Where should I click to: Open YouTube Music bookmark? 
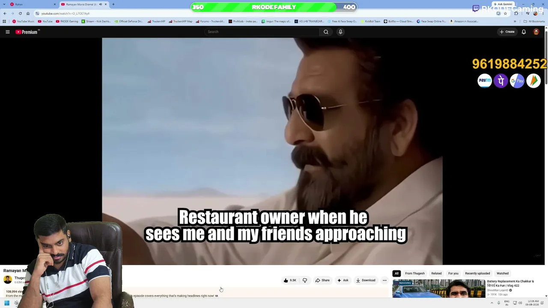coord(24,21)
